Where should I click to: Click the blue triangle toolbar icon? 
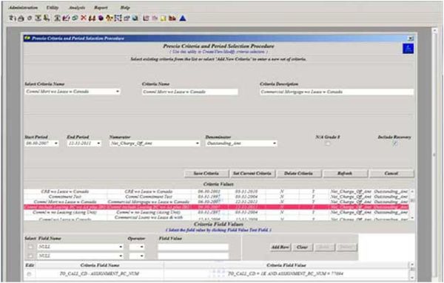tap(183, 18)
